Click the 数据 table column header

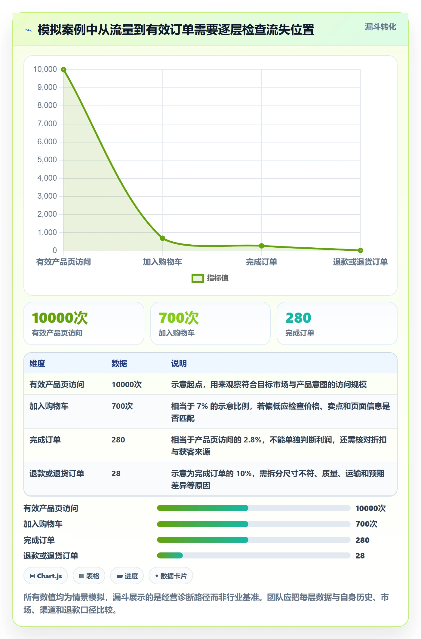pos(119,363)
